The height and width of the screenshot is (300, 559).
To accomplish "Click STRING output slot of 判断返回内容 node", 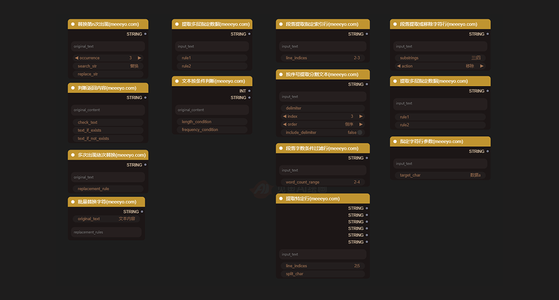I will (x=145, y=98).
